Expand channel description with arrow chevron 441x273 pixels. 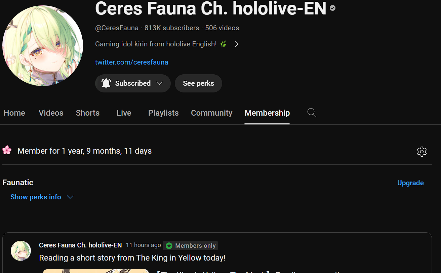point(236,44)
